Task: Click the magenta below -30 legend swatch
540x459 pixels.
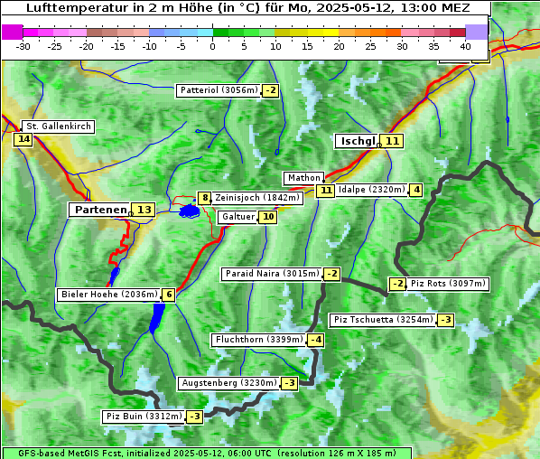Action: [13, 32]
